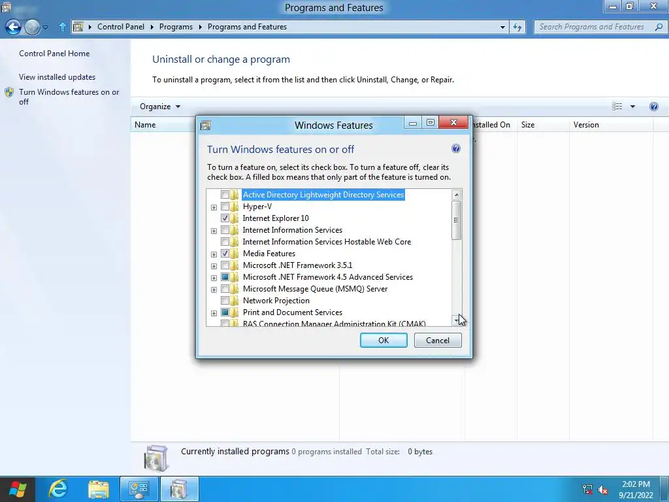Viewport: 669px width, 502px height.
Task: Open Control Panel Home link
Action: pyautogui.click(x=54, y=54)
